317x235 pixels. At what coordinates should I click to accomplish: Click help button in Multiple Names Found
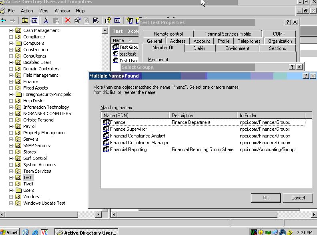306,76
